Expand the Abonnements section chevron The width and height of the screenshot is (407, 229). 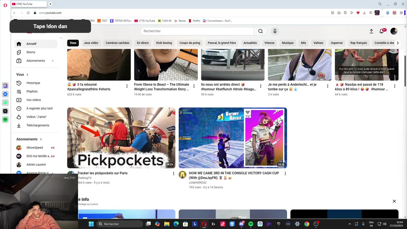click(41, 139)
